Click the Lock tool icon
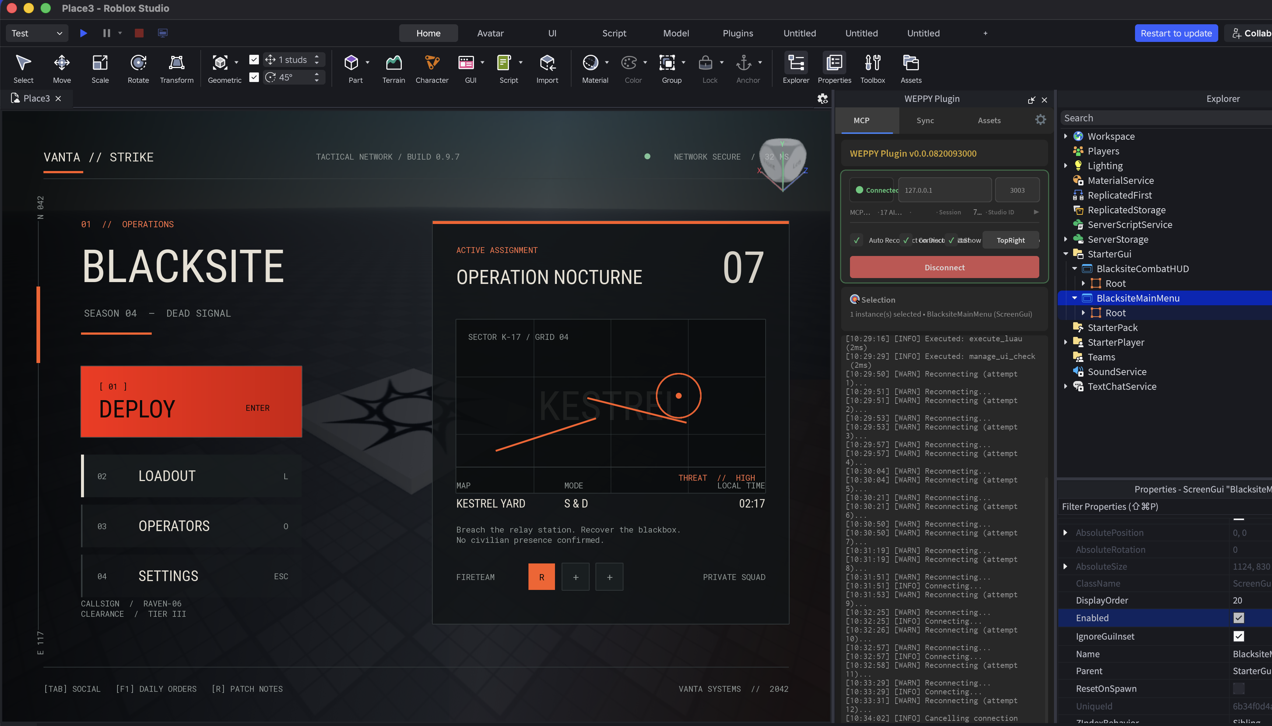 (705, 63)
